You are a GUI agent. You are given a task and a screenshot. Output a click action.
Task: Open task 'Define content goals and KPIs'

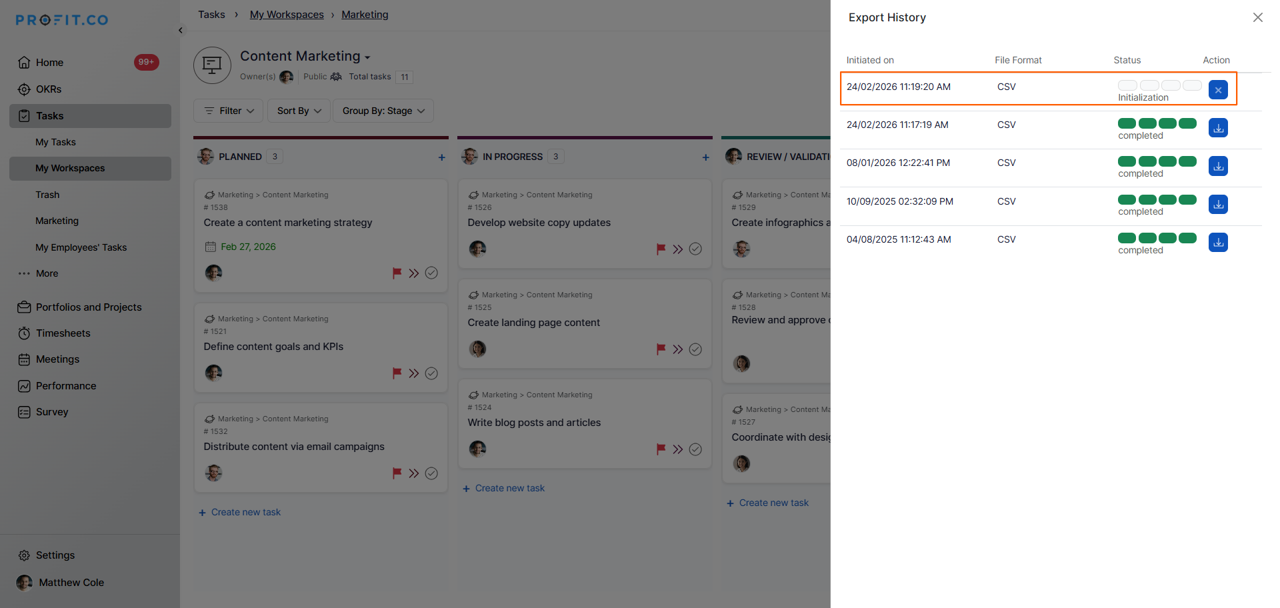click(273, 347)
